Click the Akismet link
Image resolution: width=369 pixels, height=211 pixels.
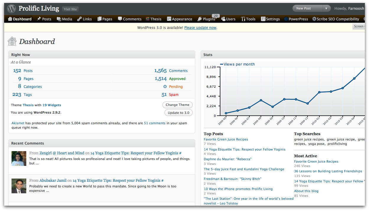coord(18,123)
